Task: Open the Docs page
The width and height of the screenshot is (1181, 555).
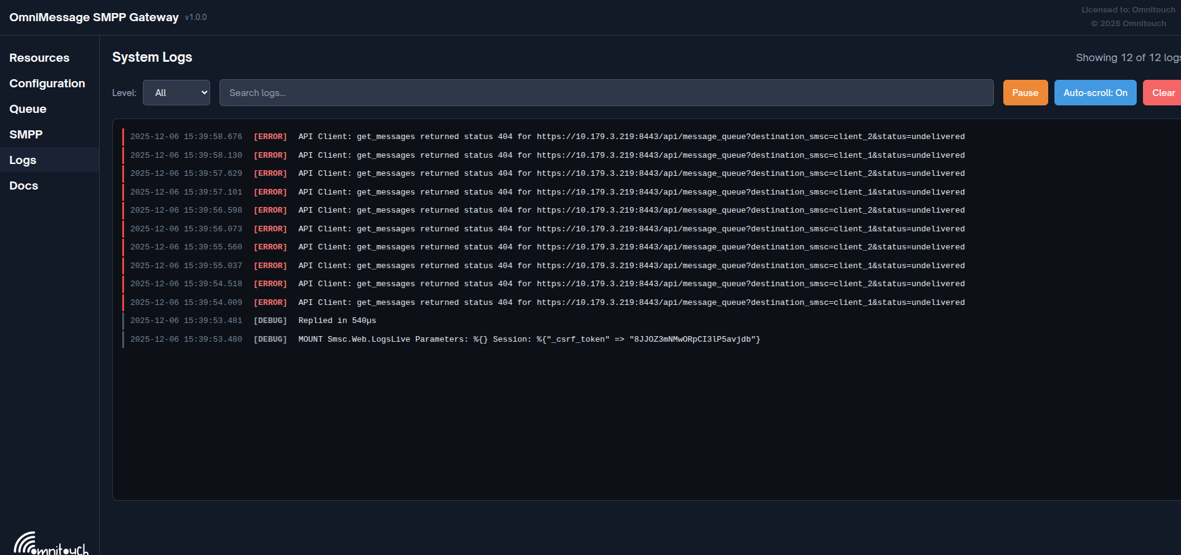Action: pos(24,186)
